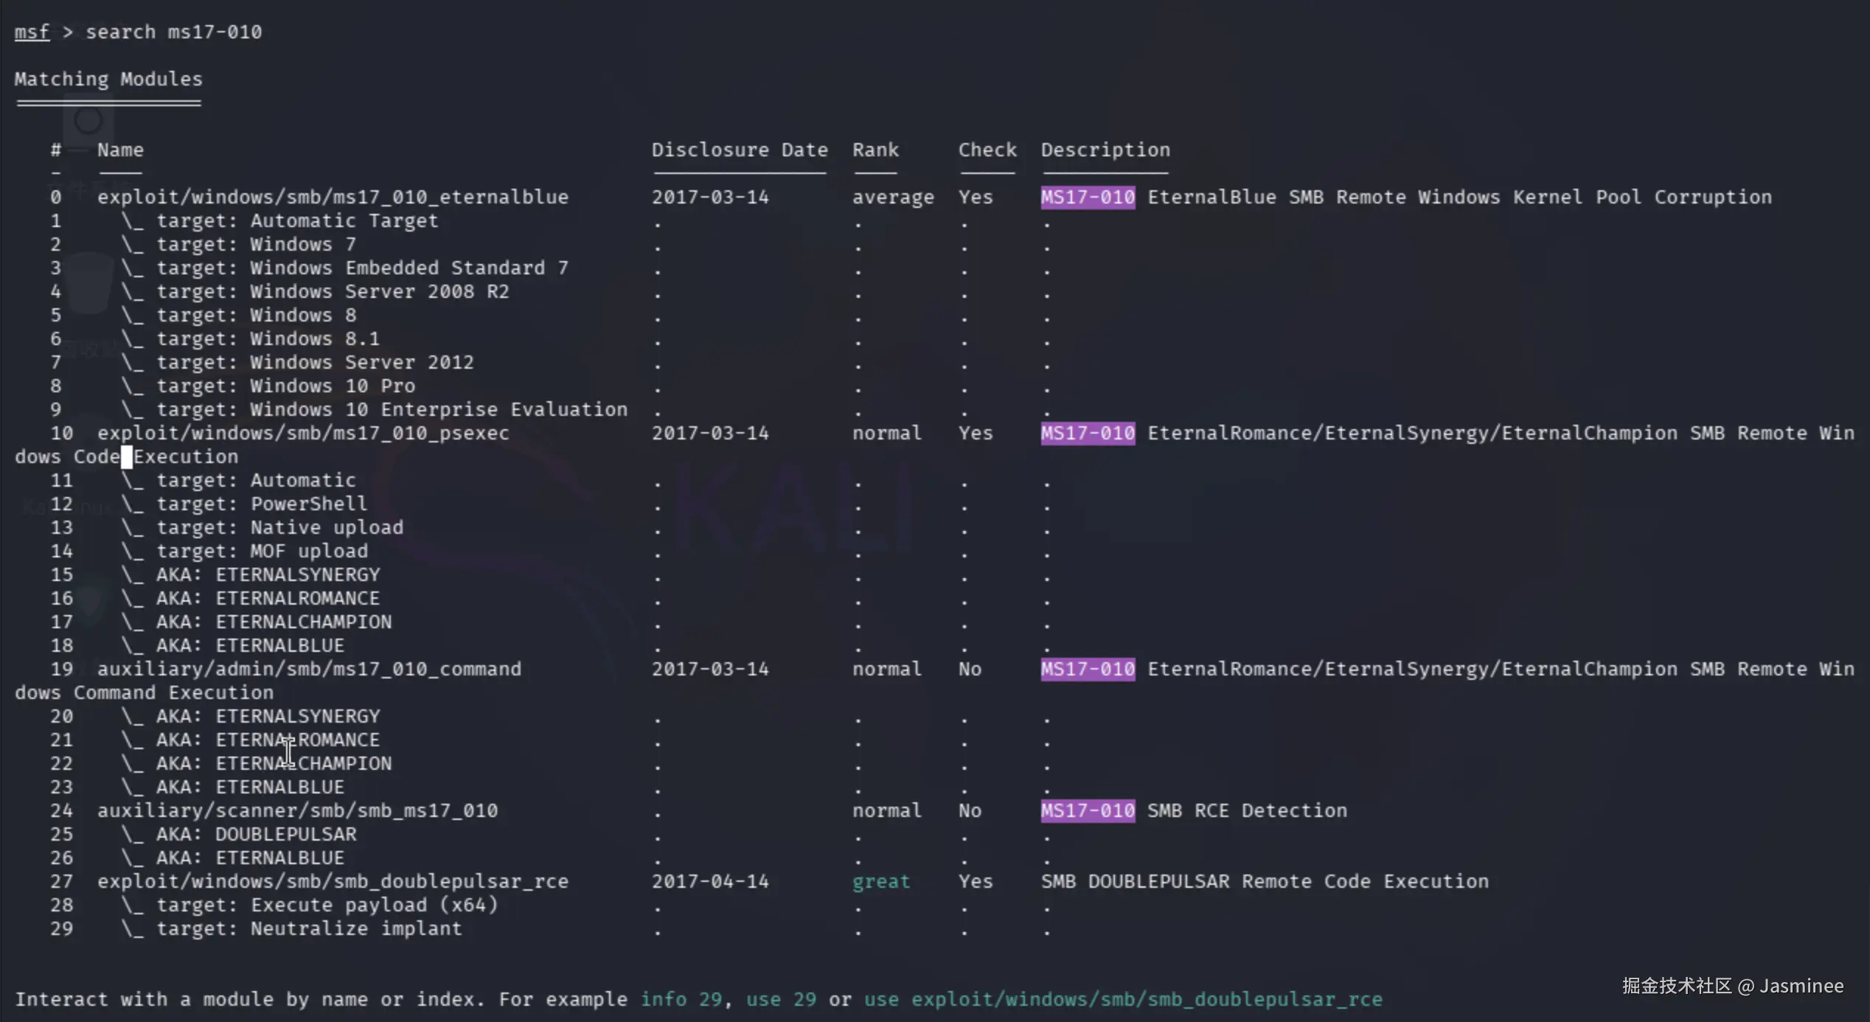Click the auxiliary/admin/smb/ms17_010_command module
Image resolution: width=1870 pixels, height=1022 pixels.
(309, 669)
